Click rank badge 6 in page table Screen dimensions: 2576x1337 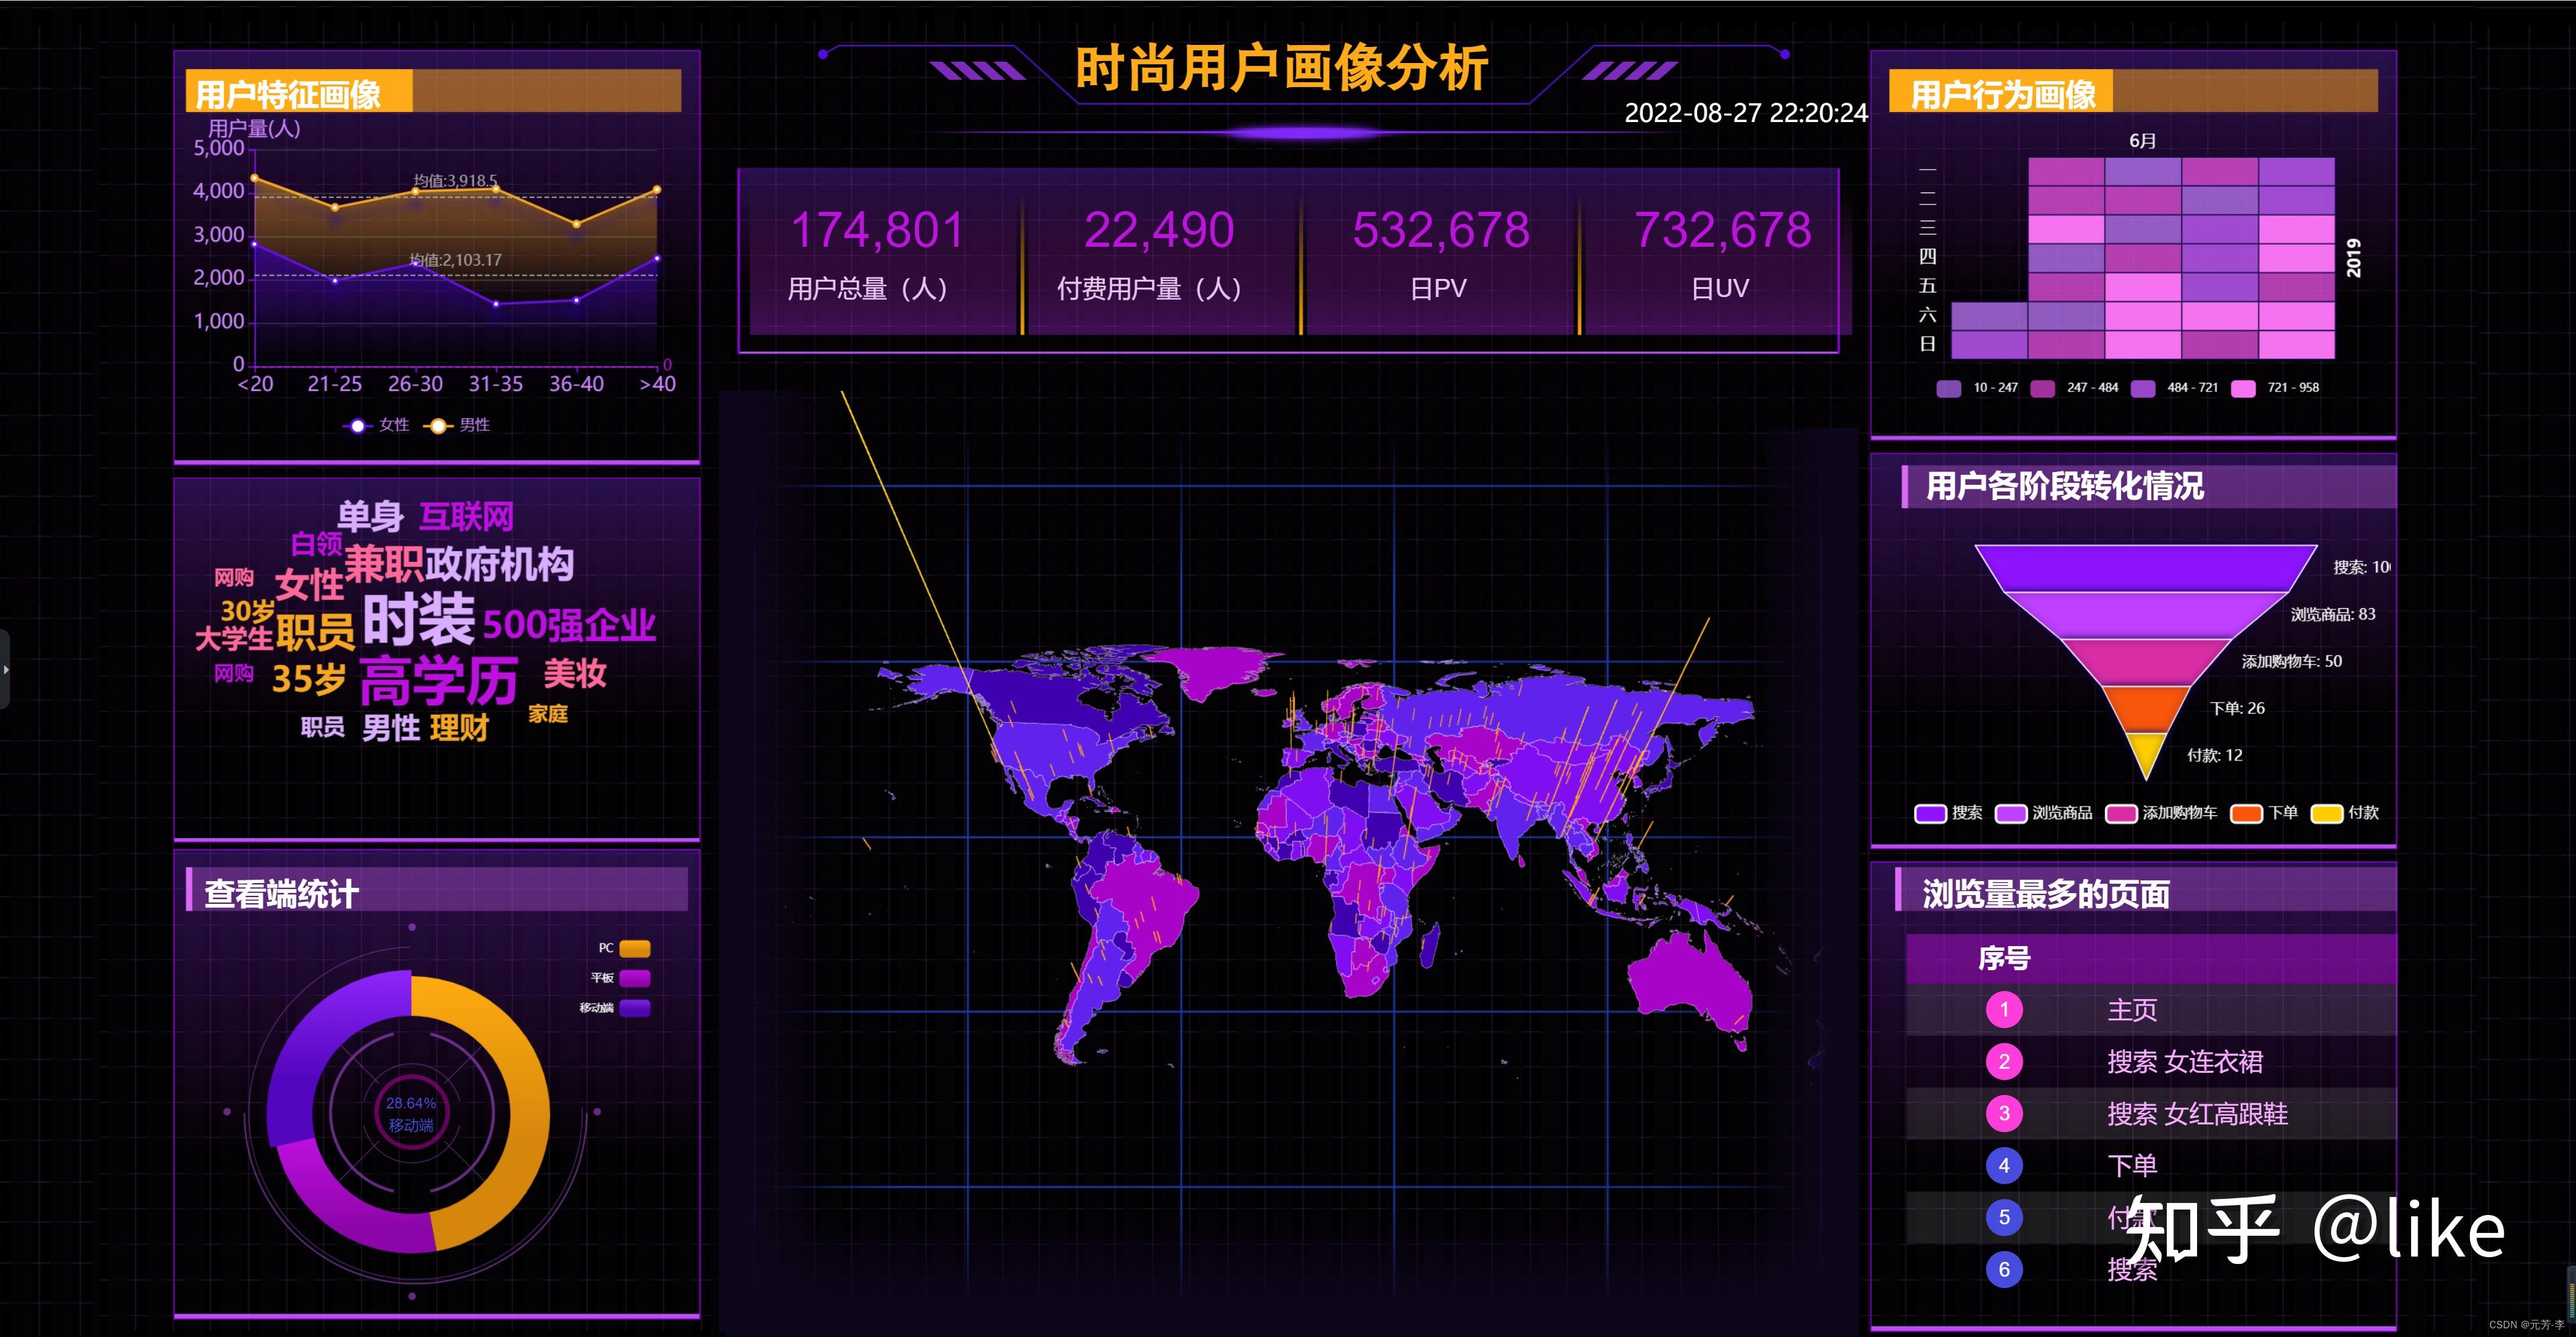(x=2004, y=1269)
